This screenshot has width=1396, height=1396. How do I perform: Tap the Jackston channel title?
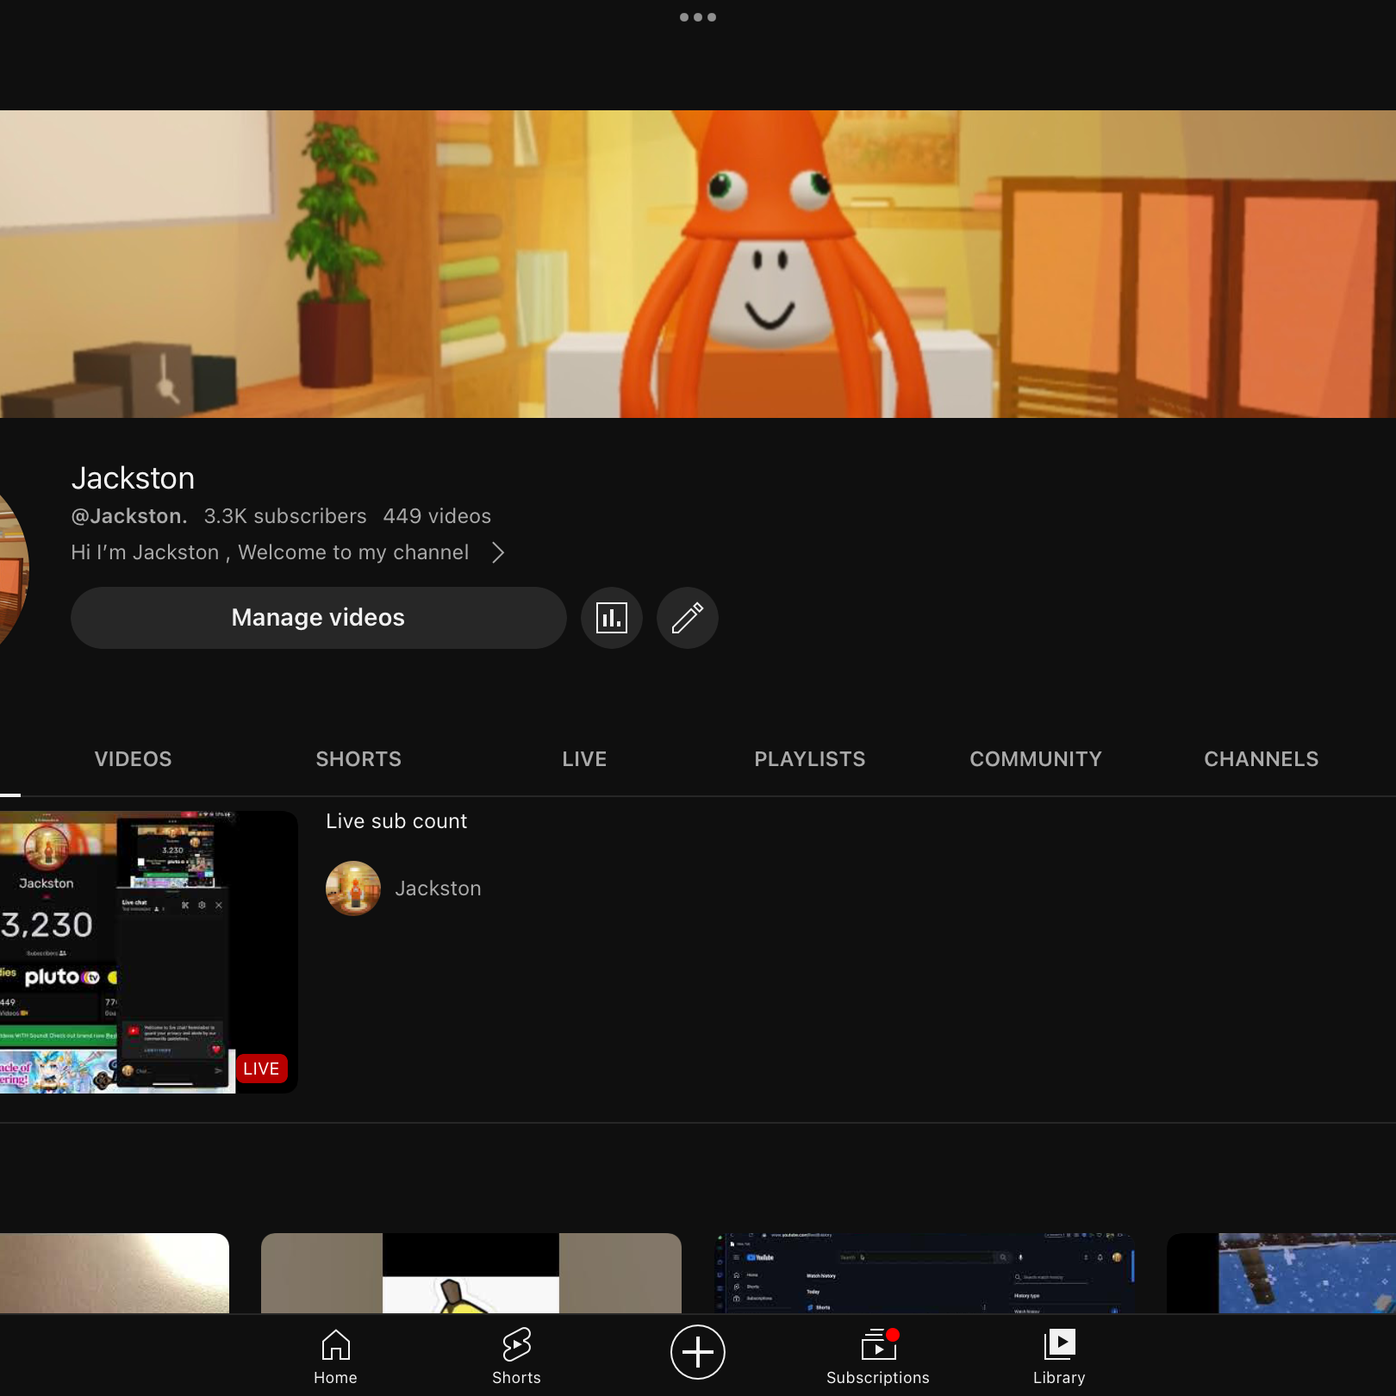(x=133, y=478)
